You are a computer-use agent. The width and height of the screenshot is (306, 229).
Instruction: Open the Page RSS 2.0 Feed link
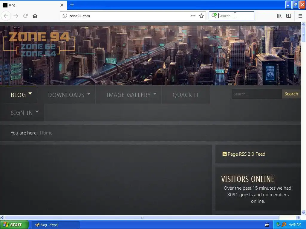pos(246,154)
